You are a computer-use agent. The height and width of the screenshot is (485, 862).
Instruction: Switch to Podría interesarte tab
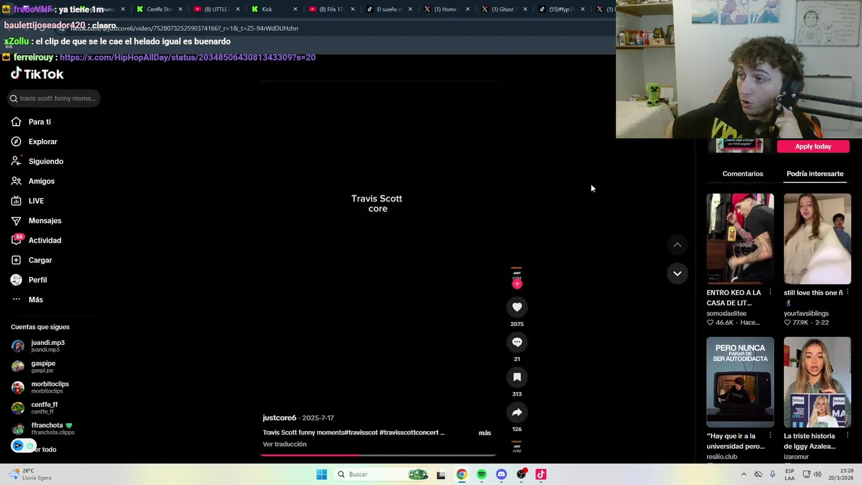(x=815, y=174)
